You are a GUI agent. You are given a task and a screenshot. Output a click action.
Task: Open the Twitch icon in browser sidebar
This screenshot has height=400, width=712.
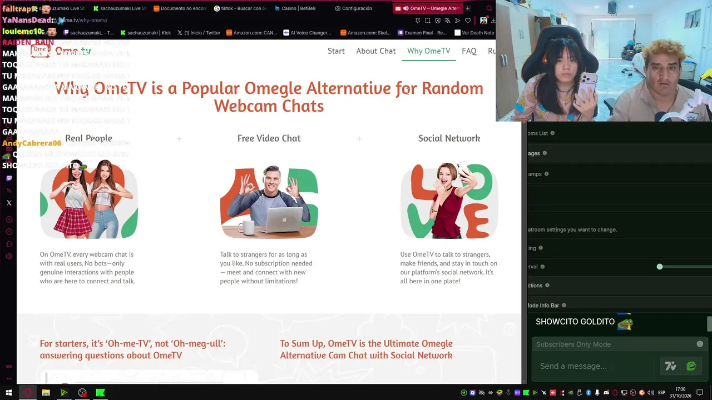point(9,178)
